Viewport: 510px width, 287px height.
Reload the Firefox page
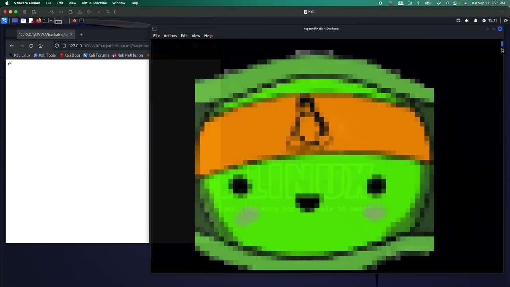[x=31, y=46]
